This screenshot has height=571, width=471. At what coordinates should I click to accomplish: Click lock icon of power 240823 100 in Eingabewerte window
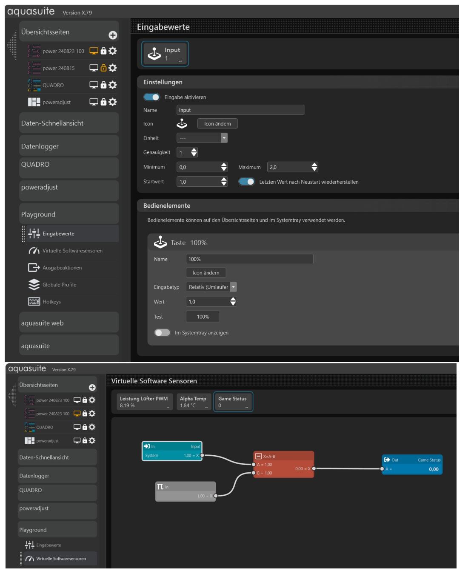103,51
